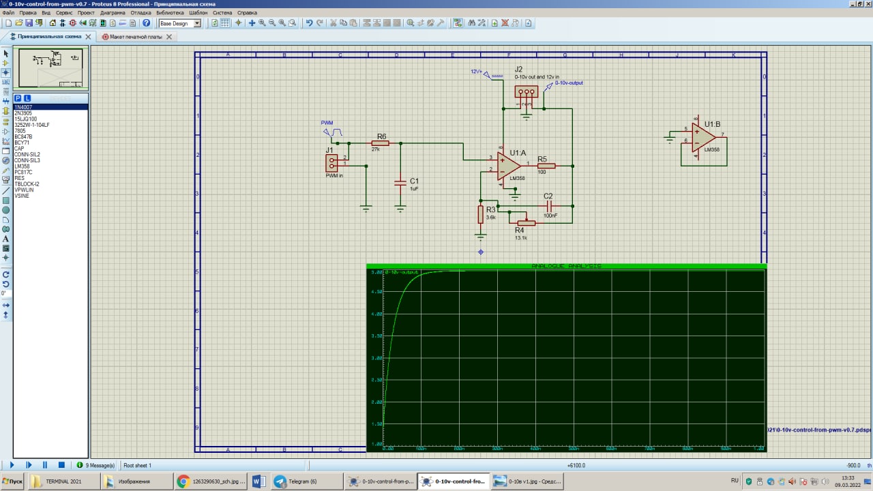
Task: Pause the simulation
Action: (45, 465)
